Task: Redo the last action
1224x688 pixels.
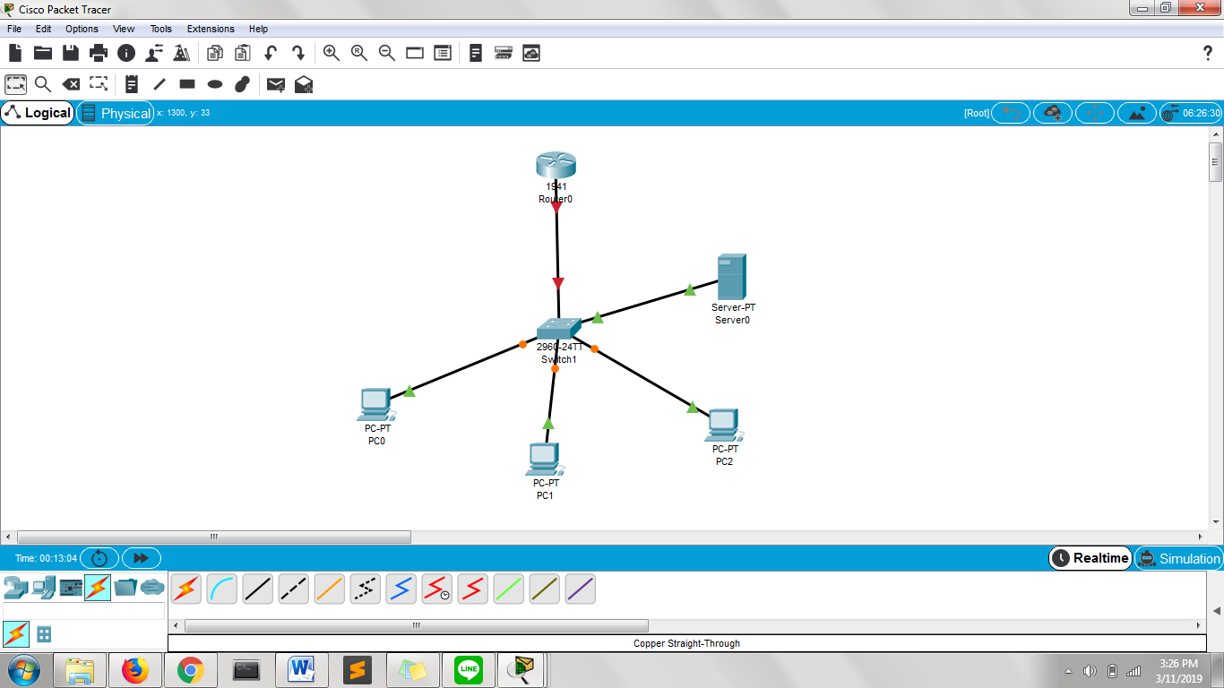Action: pos(298,53)
